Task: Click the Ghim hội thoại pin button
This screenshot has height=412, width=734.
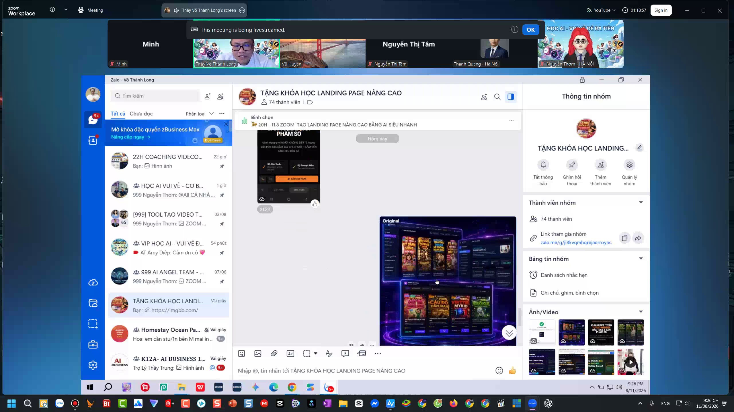Action: click(x=572, y=173)
